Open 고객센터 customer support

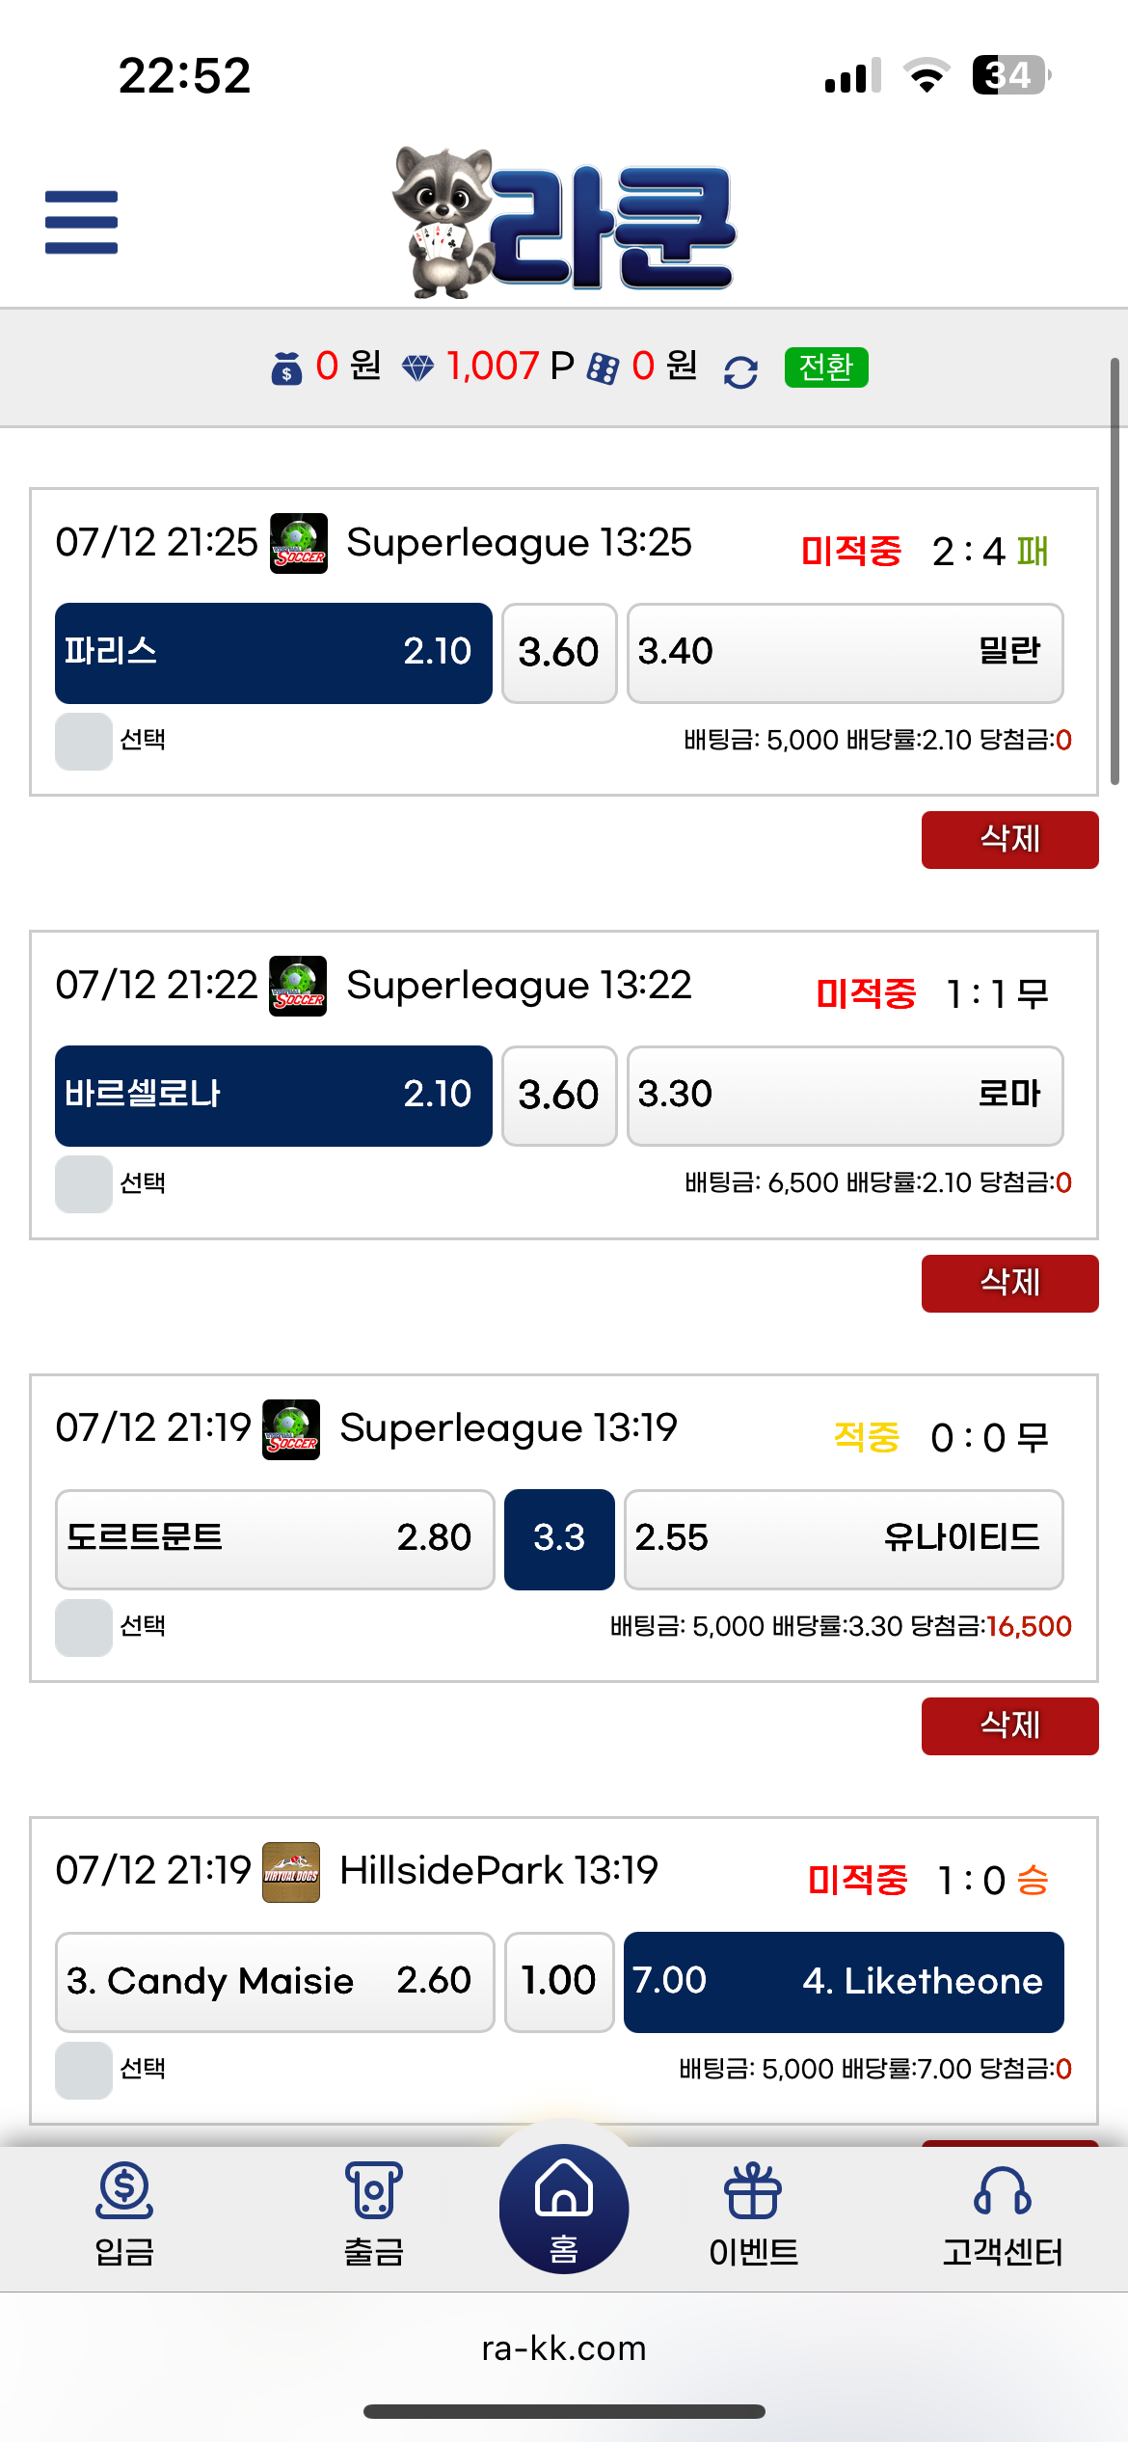click(x=1003, y=2214)
